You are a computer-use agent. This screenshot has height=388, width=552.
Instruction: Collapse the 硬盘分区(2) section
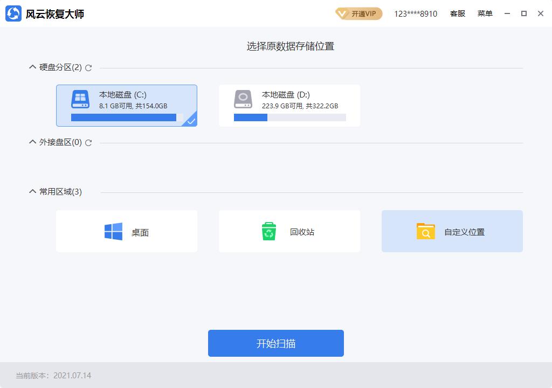tap(31, 67)
